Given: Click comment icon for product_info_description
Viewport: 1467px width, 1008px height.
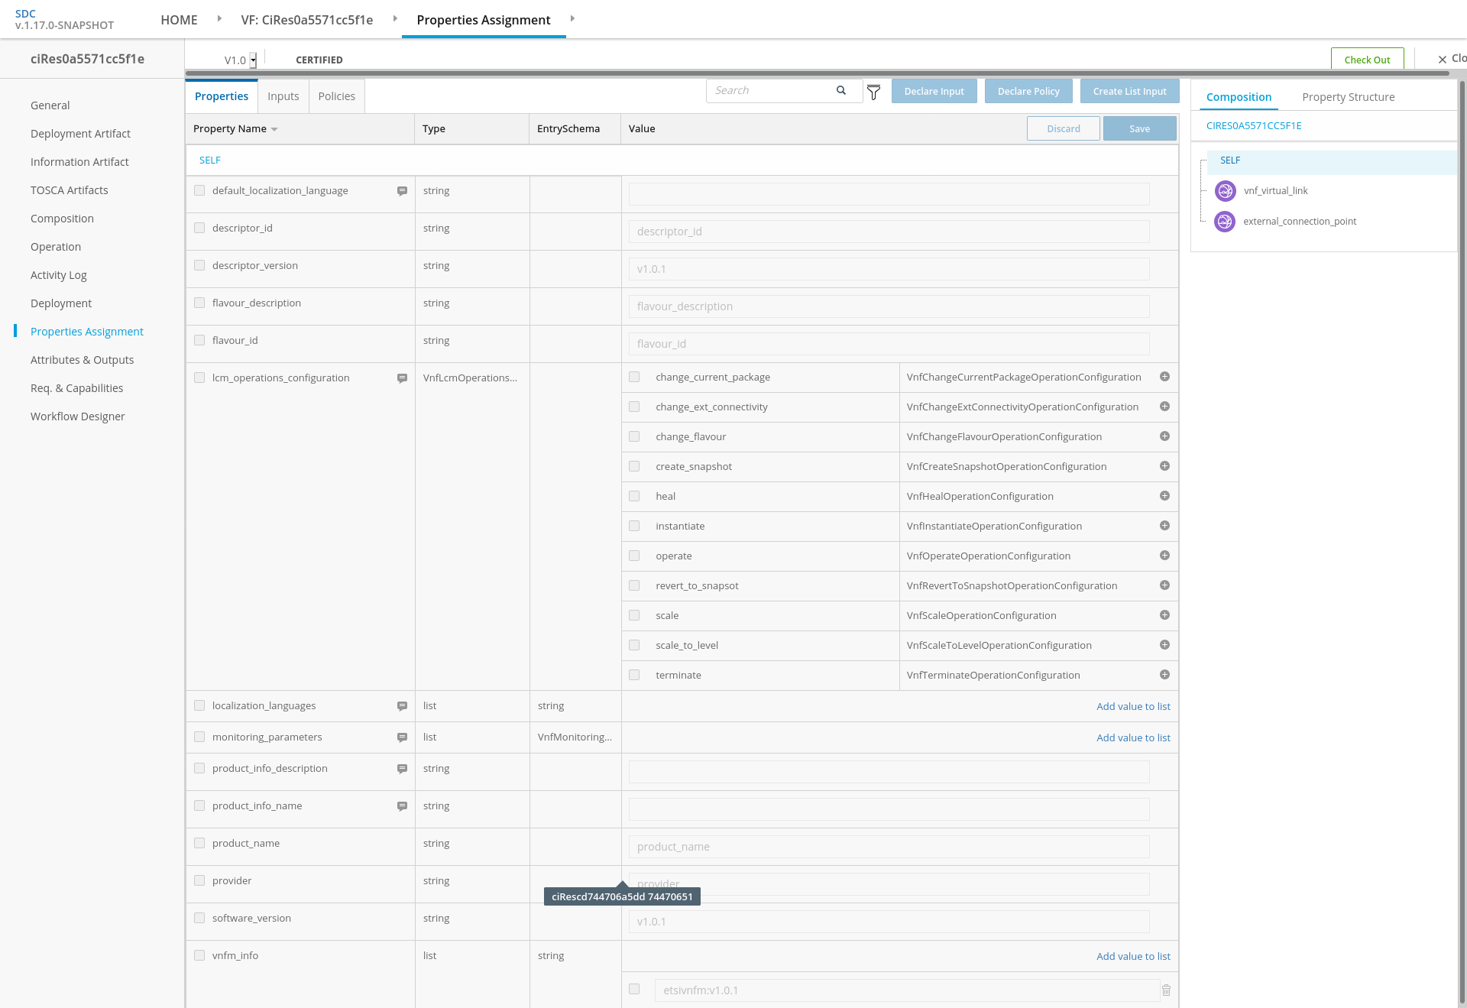Looking at the screenshot, I should pyautogui.click(x=402, y=769).
